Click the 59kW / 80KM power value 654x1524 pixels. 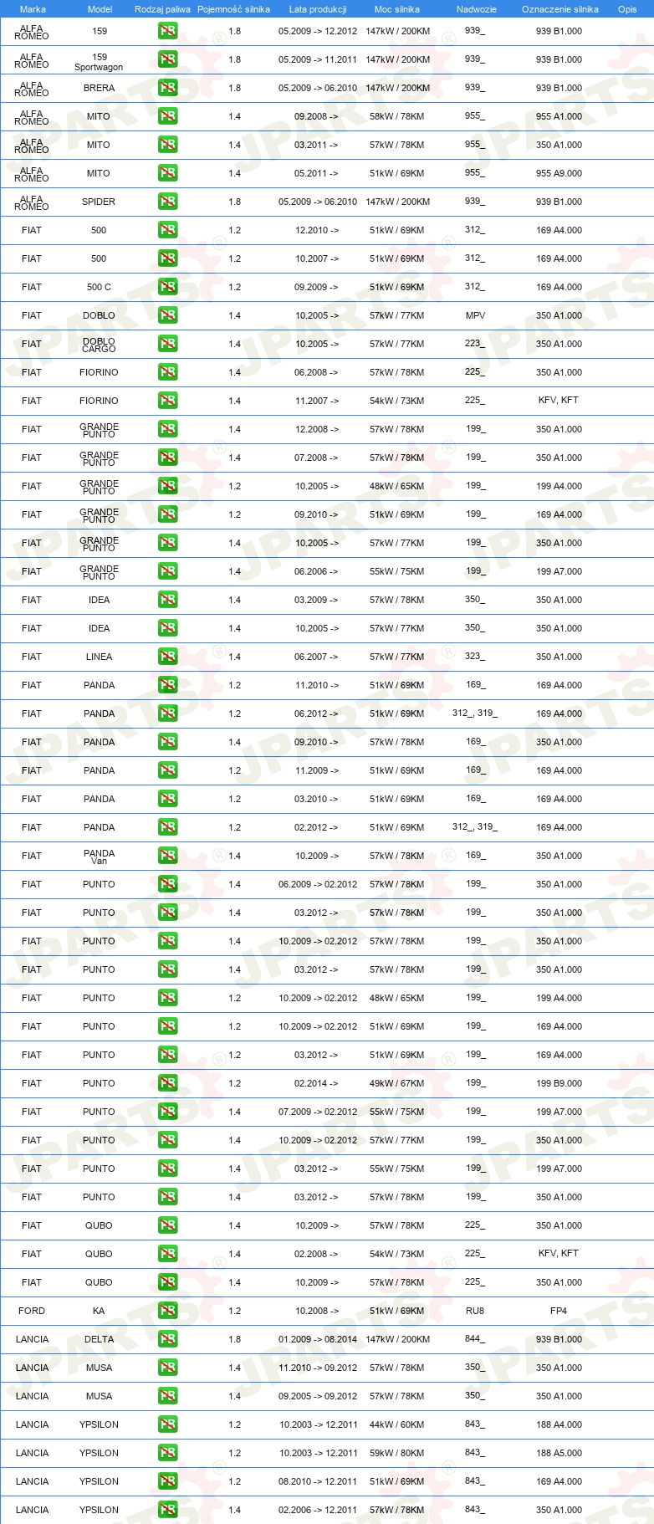(397, 1453)
